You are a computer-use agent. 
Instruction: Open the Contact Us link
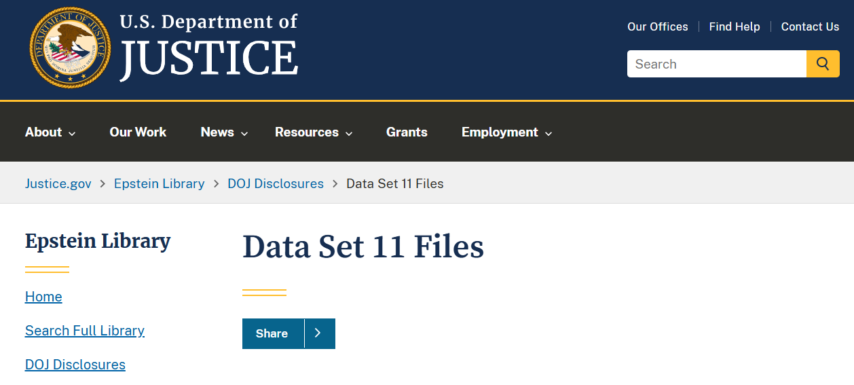810,26
